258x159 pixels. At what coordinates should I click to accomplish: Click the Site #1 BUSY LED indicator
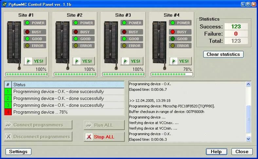point(27,32)
